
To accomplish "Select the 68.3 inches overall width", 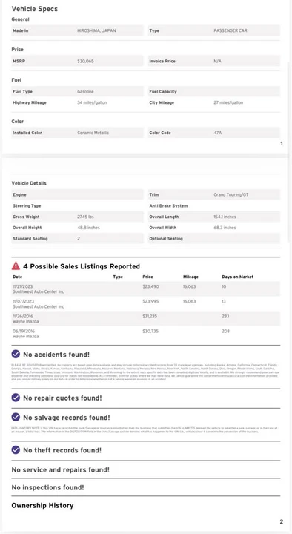I will (225, 228).
